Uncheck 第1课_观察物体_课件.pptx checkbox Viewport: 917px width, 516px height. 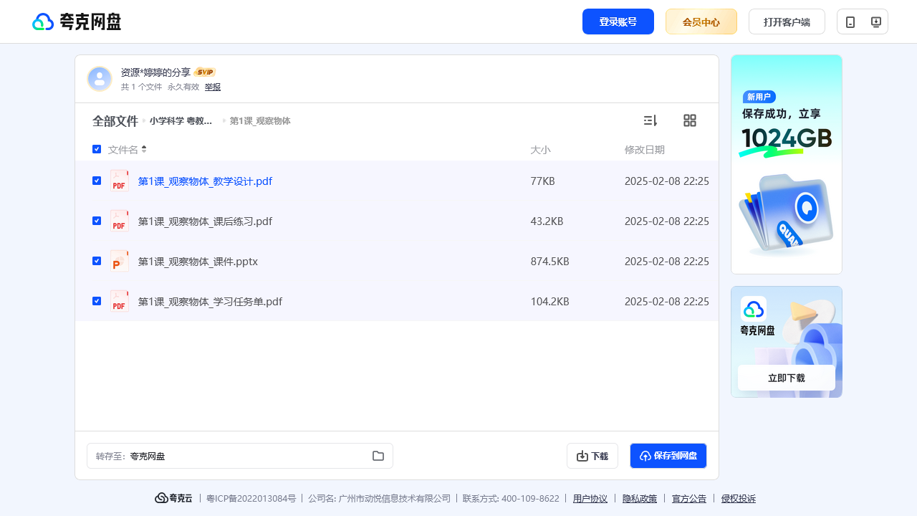(97, 261)
